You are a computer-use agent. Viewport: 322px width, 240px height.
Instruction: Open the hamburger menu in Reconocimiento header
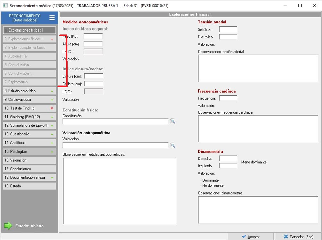[x=52, y=18]
